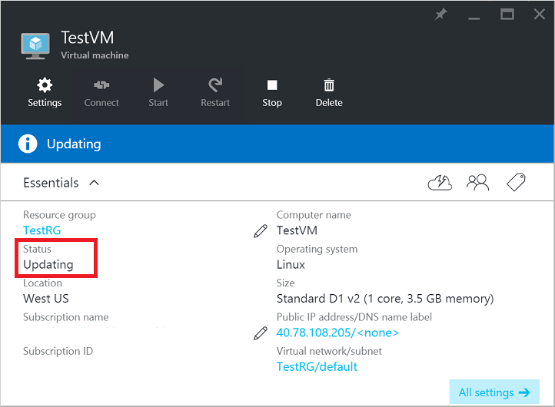This screenshot has width=555, height=407.
Task: Stop the TestVM virtual machine
Action: (271, 92)
